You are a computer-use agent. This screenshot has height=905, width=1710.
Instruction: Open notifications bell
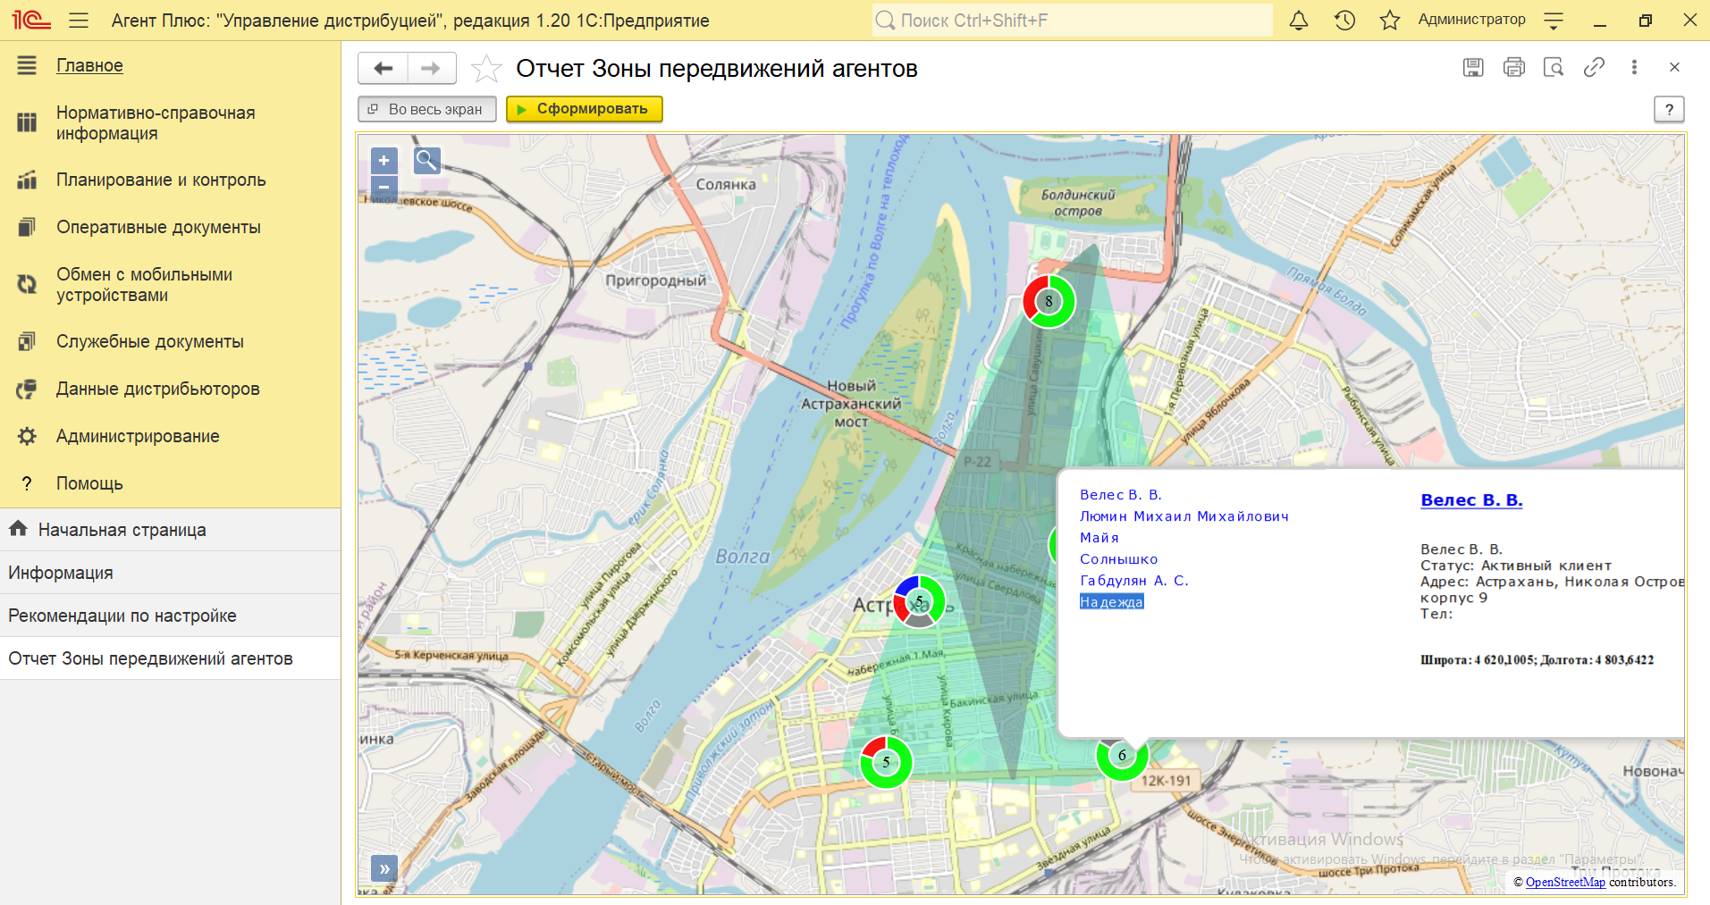[x=1299, y=20]
